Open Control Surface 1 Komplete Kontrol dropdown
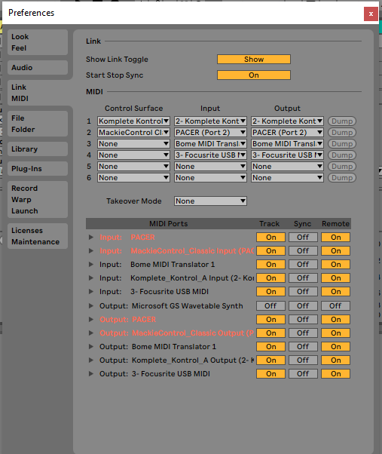Image resolution: width=382 pixels, height=454 pixels. click(x=133, y=121)
